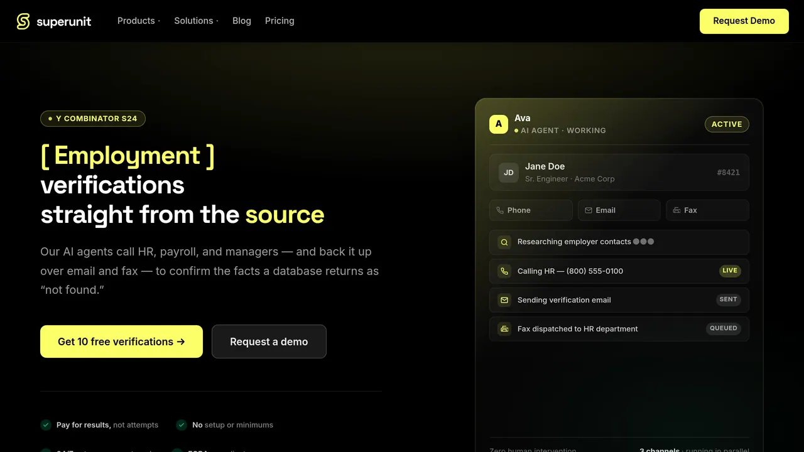804x452 pixels.
Task: Click the superunit wordmark text
Action: pyautogui.click(x=63, y=22)
